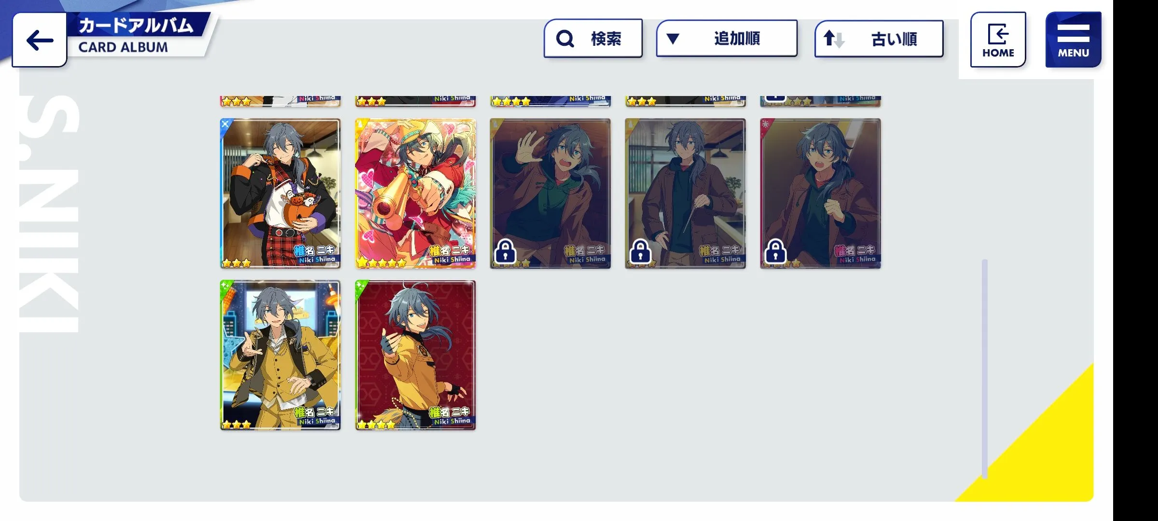Open the five-star golden gun Niki card

[x=415, y=193]
